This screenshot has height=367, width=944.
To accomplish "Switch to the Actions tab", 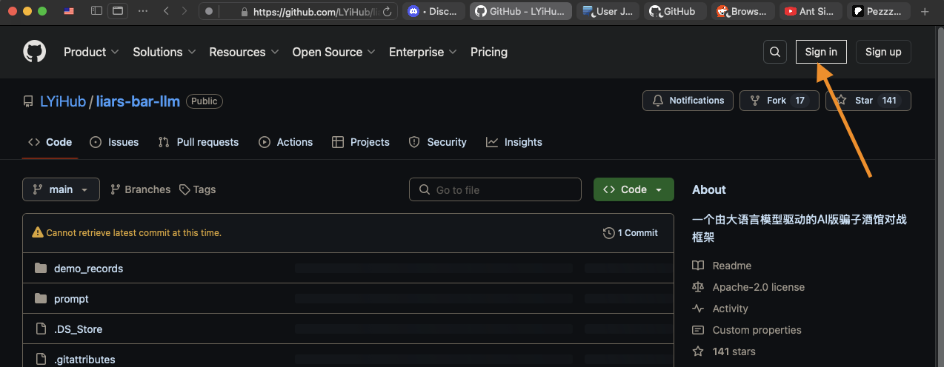I will [x=286, y=142].
